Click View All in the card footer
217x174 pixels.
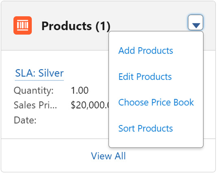point(108,156)
